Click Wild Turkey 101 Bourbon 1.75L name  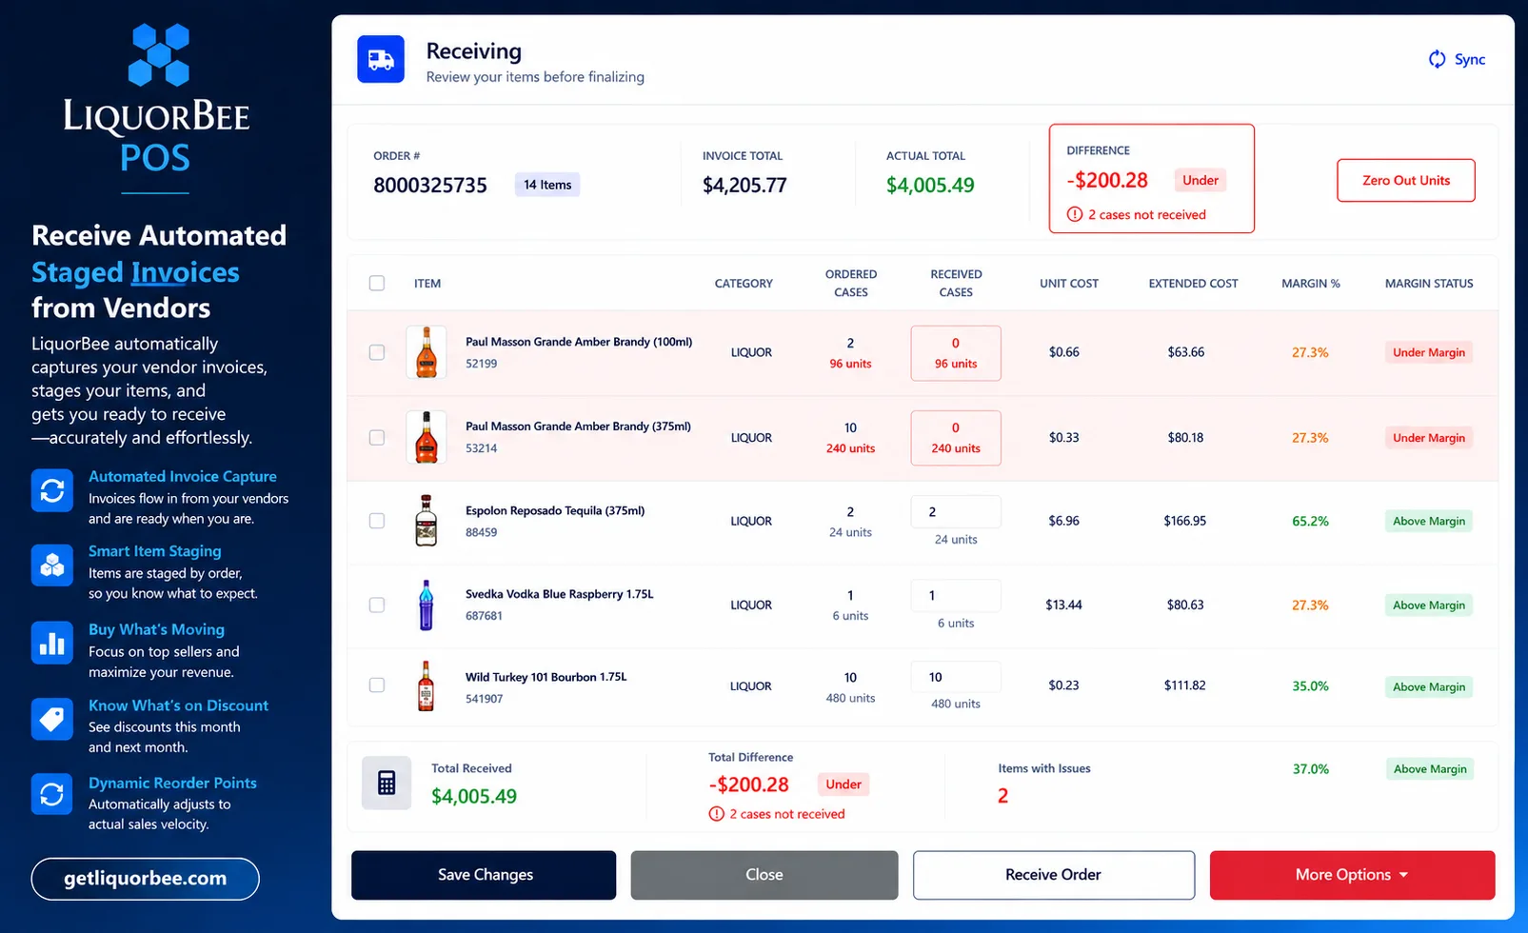click(x=546, y=677)
